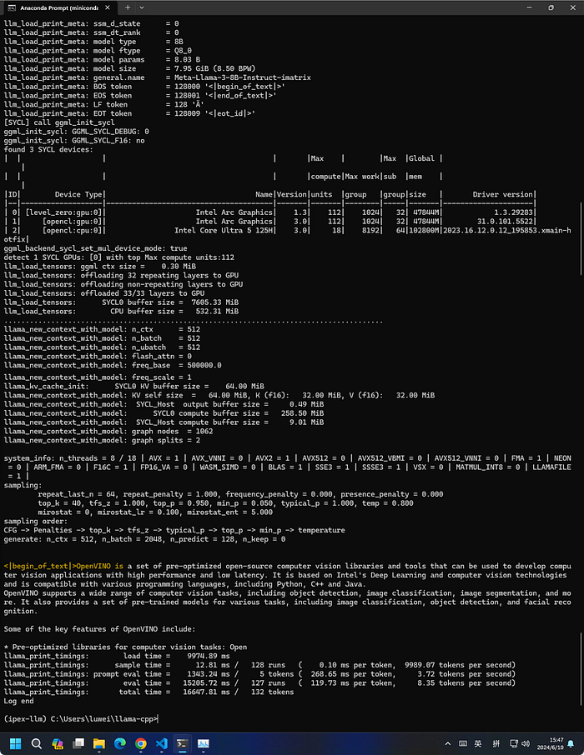Click 'model size = 7.95 GiB' line
The width and height of the screenshot is (584, 755).
pos(129,68)
